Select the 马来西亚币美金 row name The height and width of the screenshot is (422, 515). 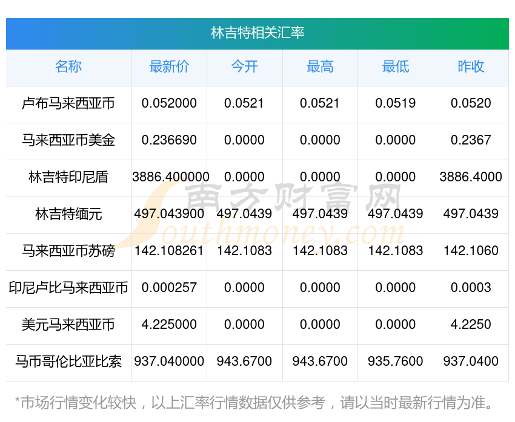[68, 140]
